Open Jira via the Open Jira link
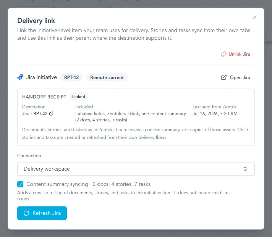272x237 pixels. 236,77
